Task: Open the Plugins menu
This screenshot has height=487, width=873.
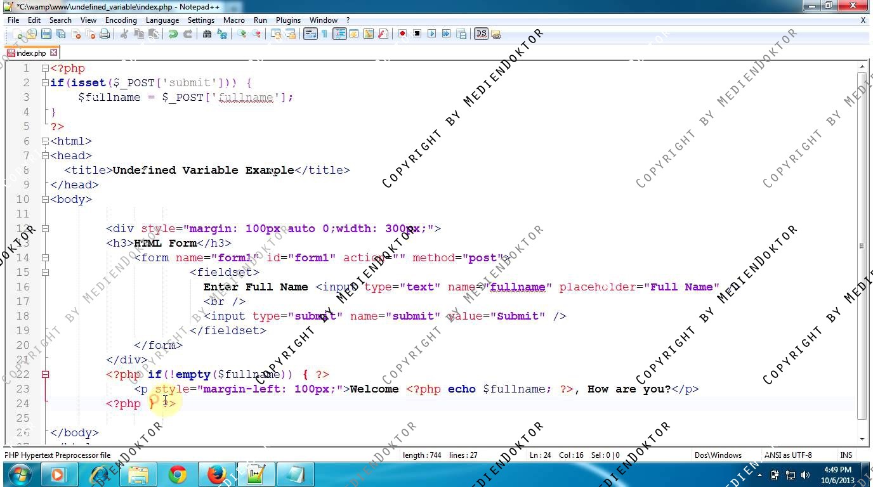Action: [x=288, y=20]
